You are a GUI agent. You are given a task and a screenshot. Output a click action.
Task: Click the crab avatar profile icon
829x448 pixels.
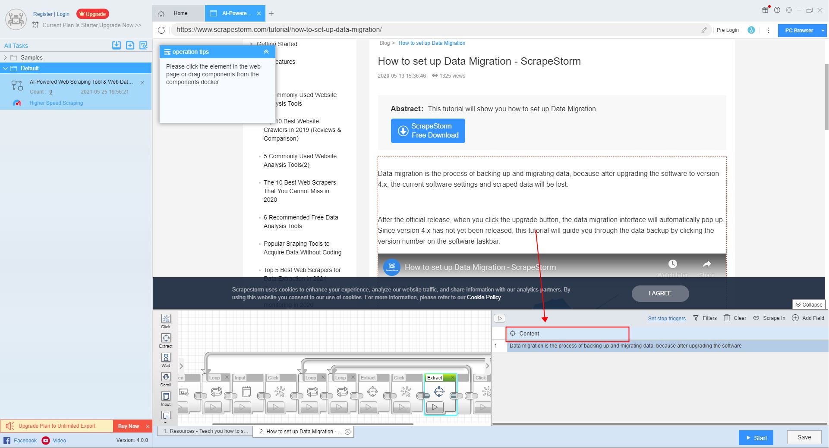16,19
